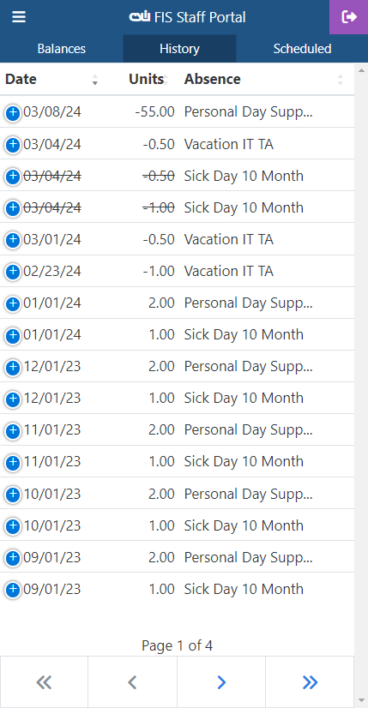Image resolution: width=368 pixels, height=708 pixels.
Task: Expand the 09/01/23 Sick Day row
Action: 13,590
